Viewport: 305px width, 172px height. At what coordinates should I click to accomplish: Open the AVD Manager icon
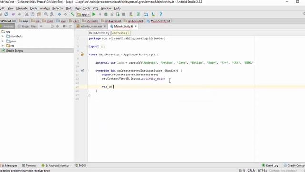(131, 14)
